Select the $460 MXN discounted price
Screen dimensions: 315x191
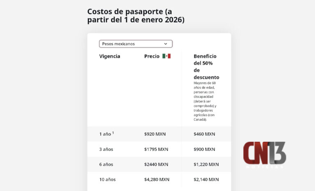204,134
